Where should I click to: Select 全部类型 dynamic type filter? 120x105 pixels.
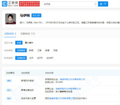pyautogui.click(x=21, y=50)
